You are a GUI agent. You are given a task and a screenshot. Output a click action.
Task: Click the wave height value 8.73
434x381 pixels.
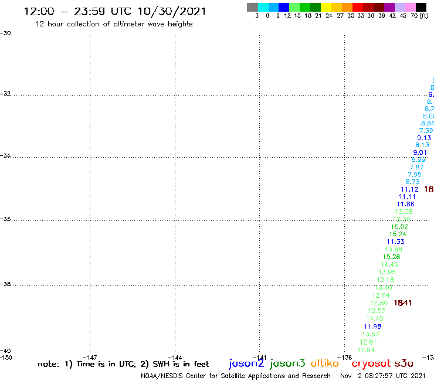coord(413,182)
